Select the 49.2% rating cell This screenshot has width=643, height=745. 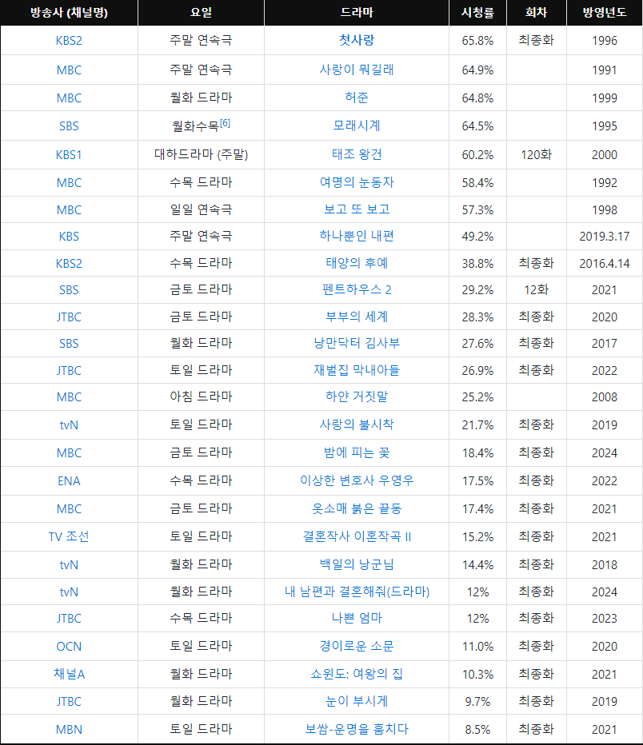(477, 237)
